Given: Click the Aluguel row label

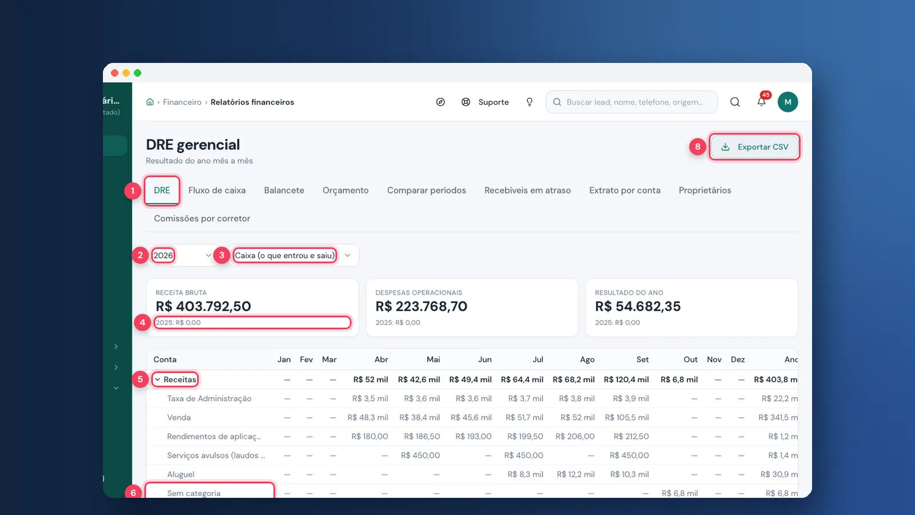Looking at the screenshot, I should (181, 474).
